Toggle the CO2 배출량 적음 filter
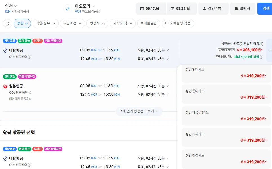This screenshot has width=272, height=169. [x=178, y=23]
